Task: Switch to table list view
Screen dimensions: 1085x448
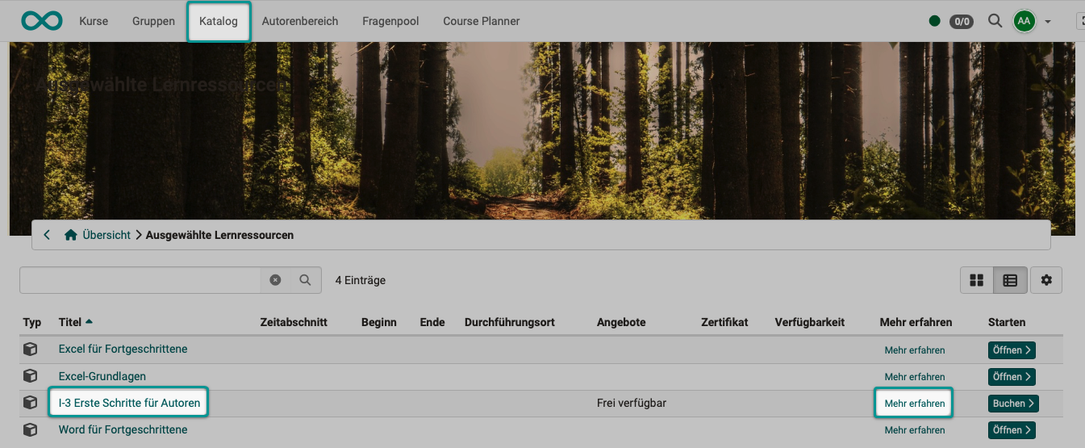Action: (x=1010, y=280)
